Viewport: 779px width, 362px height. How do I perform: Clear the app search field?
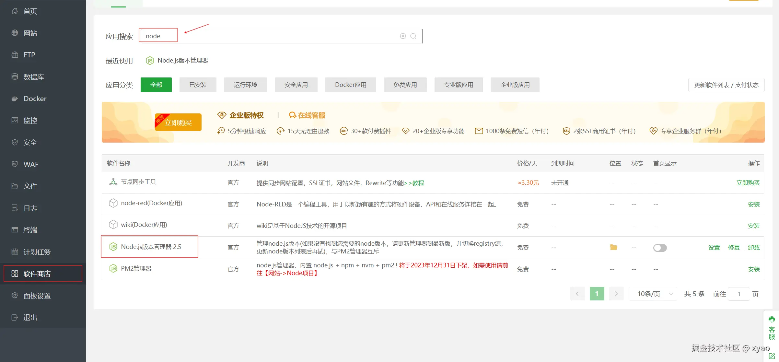point(403,36)
